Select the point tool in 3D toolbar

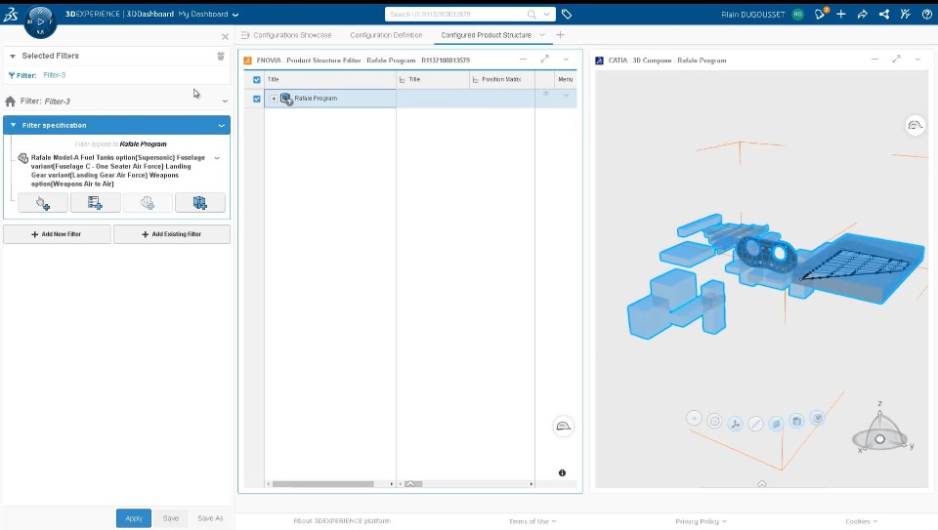[694, 419]
